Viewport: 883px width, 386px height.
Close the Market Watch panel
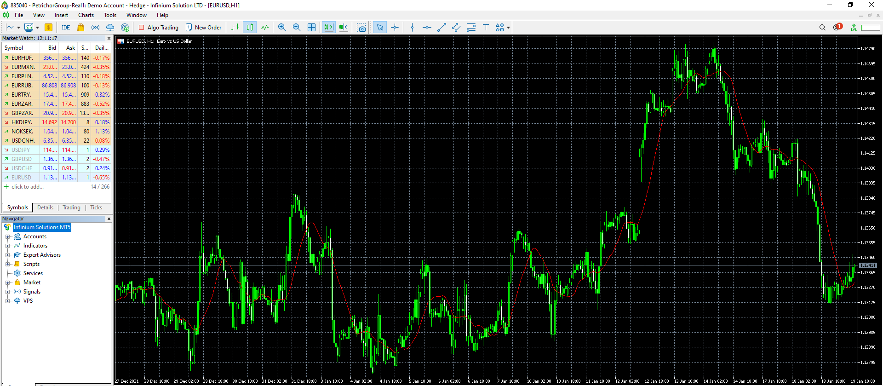[x=109, y=39]
